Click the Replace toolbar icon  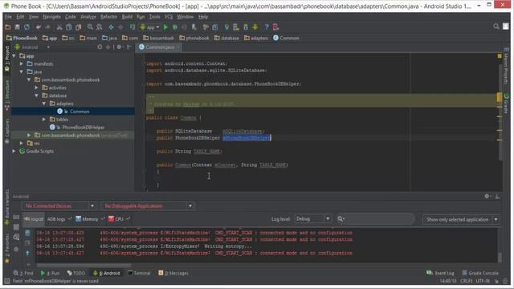tap(99, 27)
